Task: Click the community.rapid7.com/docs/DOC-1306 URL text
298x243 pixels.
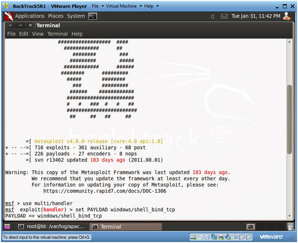Action: coord(104,191)
